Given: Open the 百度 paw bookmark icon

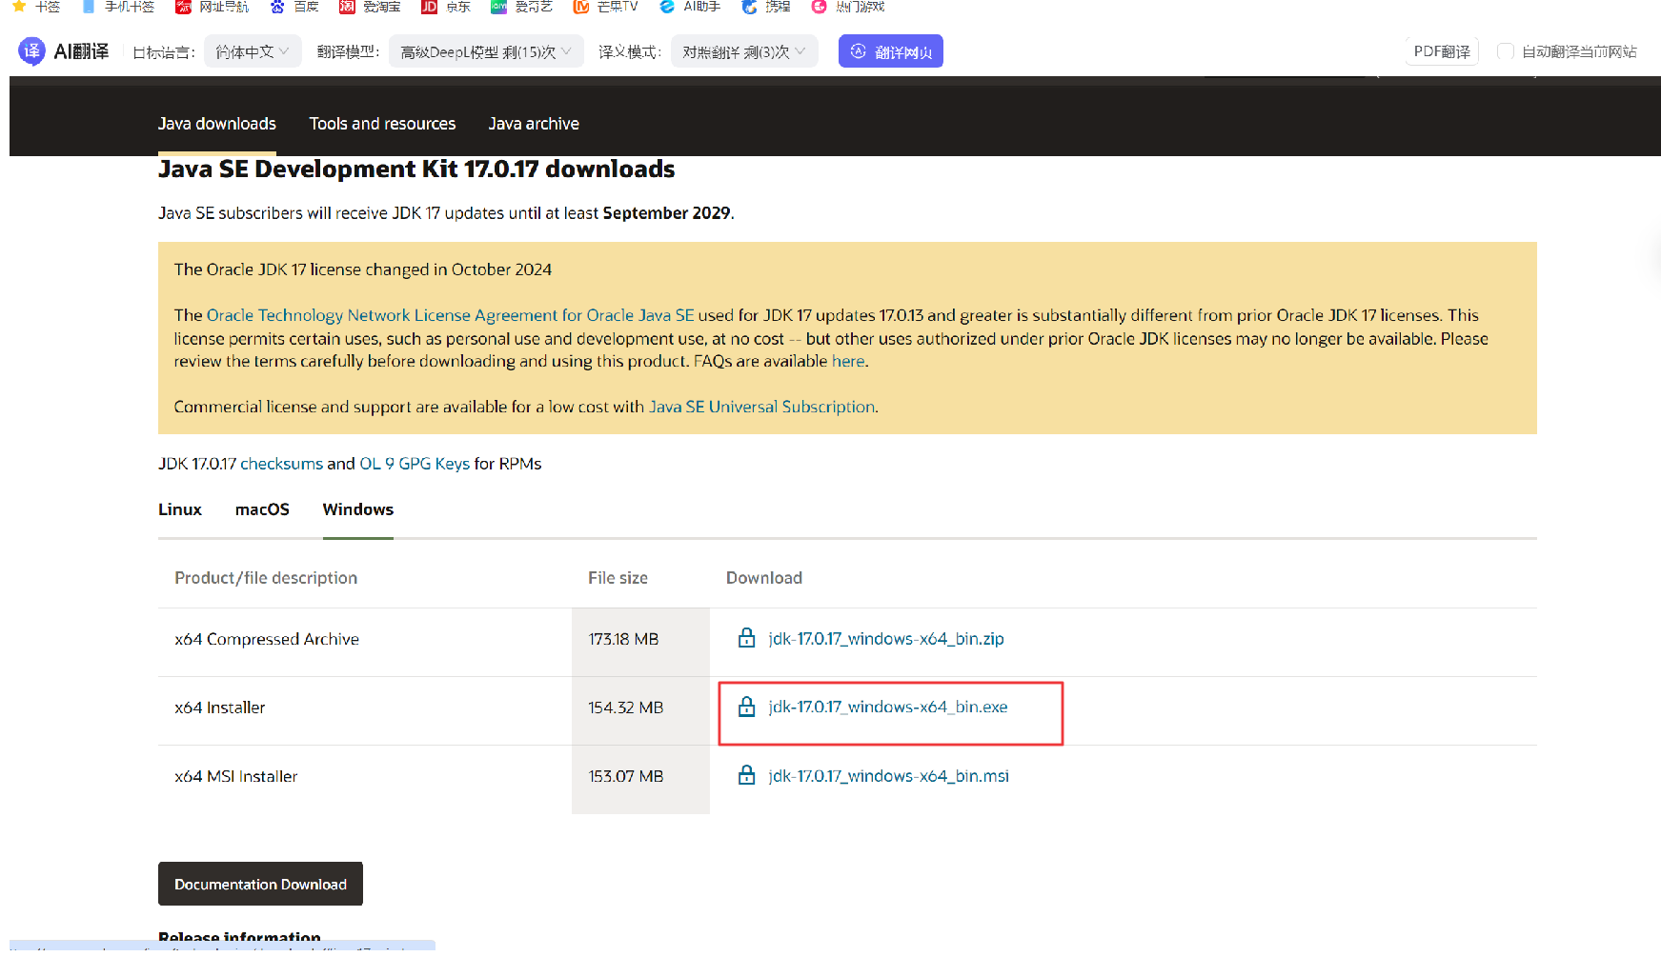Looking at the screenshot, I should [x=277, y=6].
